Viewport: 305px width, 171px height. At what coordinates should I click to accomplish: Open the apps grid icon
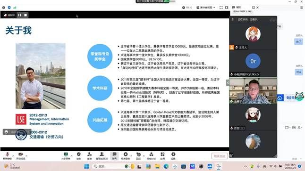(162, 155)
